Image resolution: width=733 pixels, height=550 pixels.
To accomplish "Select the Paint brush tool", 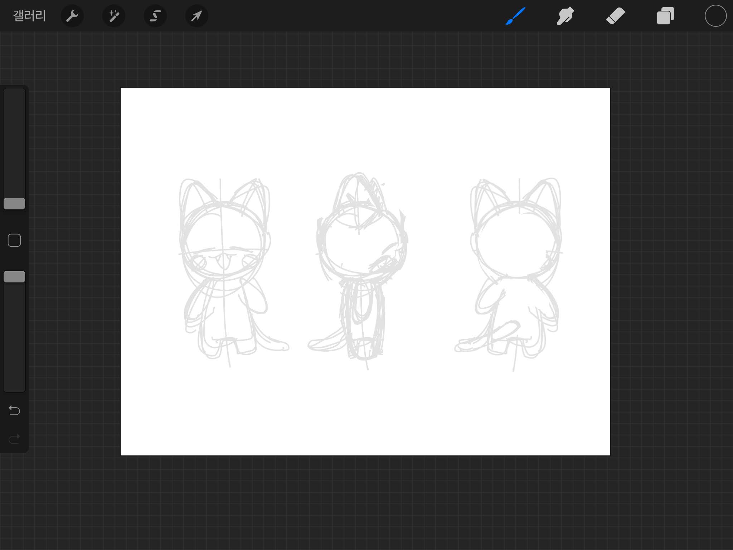I will click(x=515, y=16).
